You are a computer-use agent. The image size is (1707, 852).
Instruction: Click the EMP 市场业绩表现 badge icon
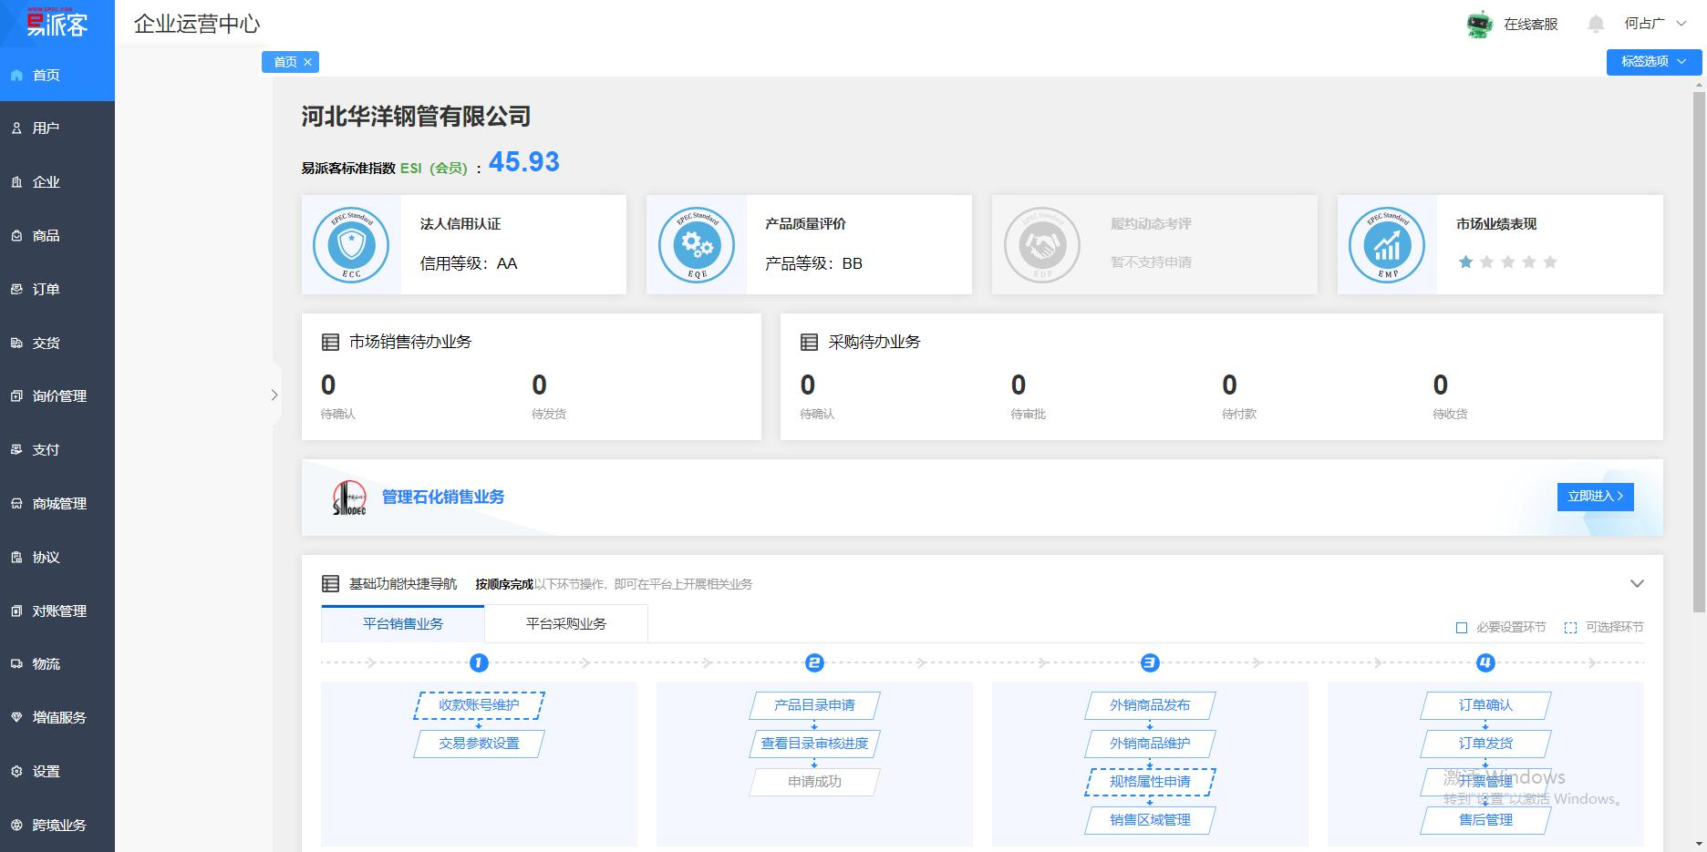point(1387,245)
